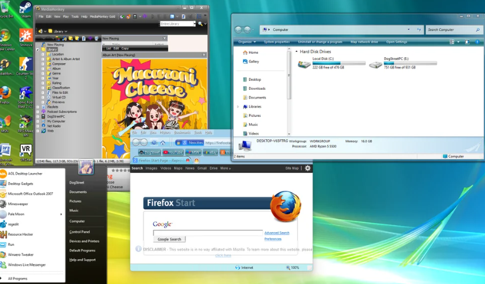Screen dimensions: 485x284
Task: Toggle the Explorer preview pane icon
Action: click(x=467, y=42)
